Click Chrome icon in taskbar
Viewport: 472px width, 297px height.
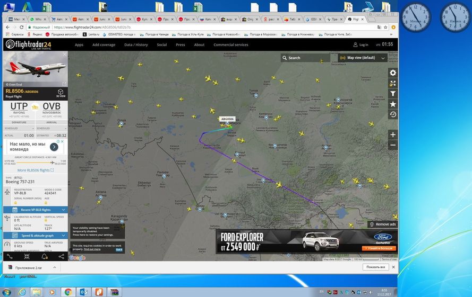point(68,292)
